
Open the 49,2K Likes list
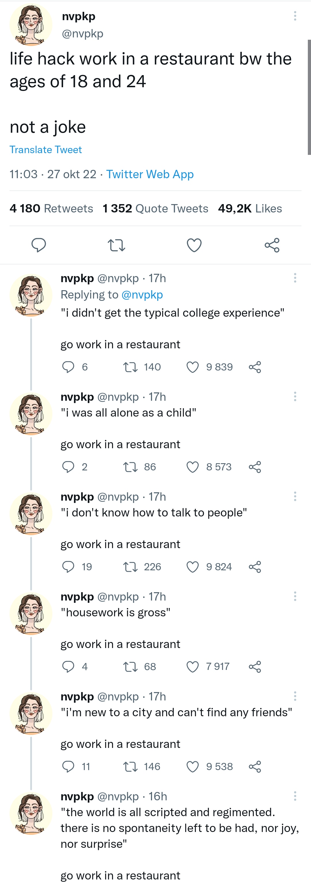250,208
